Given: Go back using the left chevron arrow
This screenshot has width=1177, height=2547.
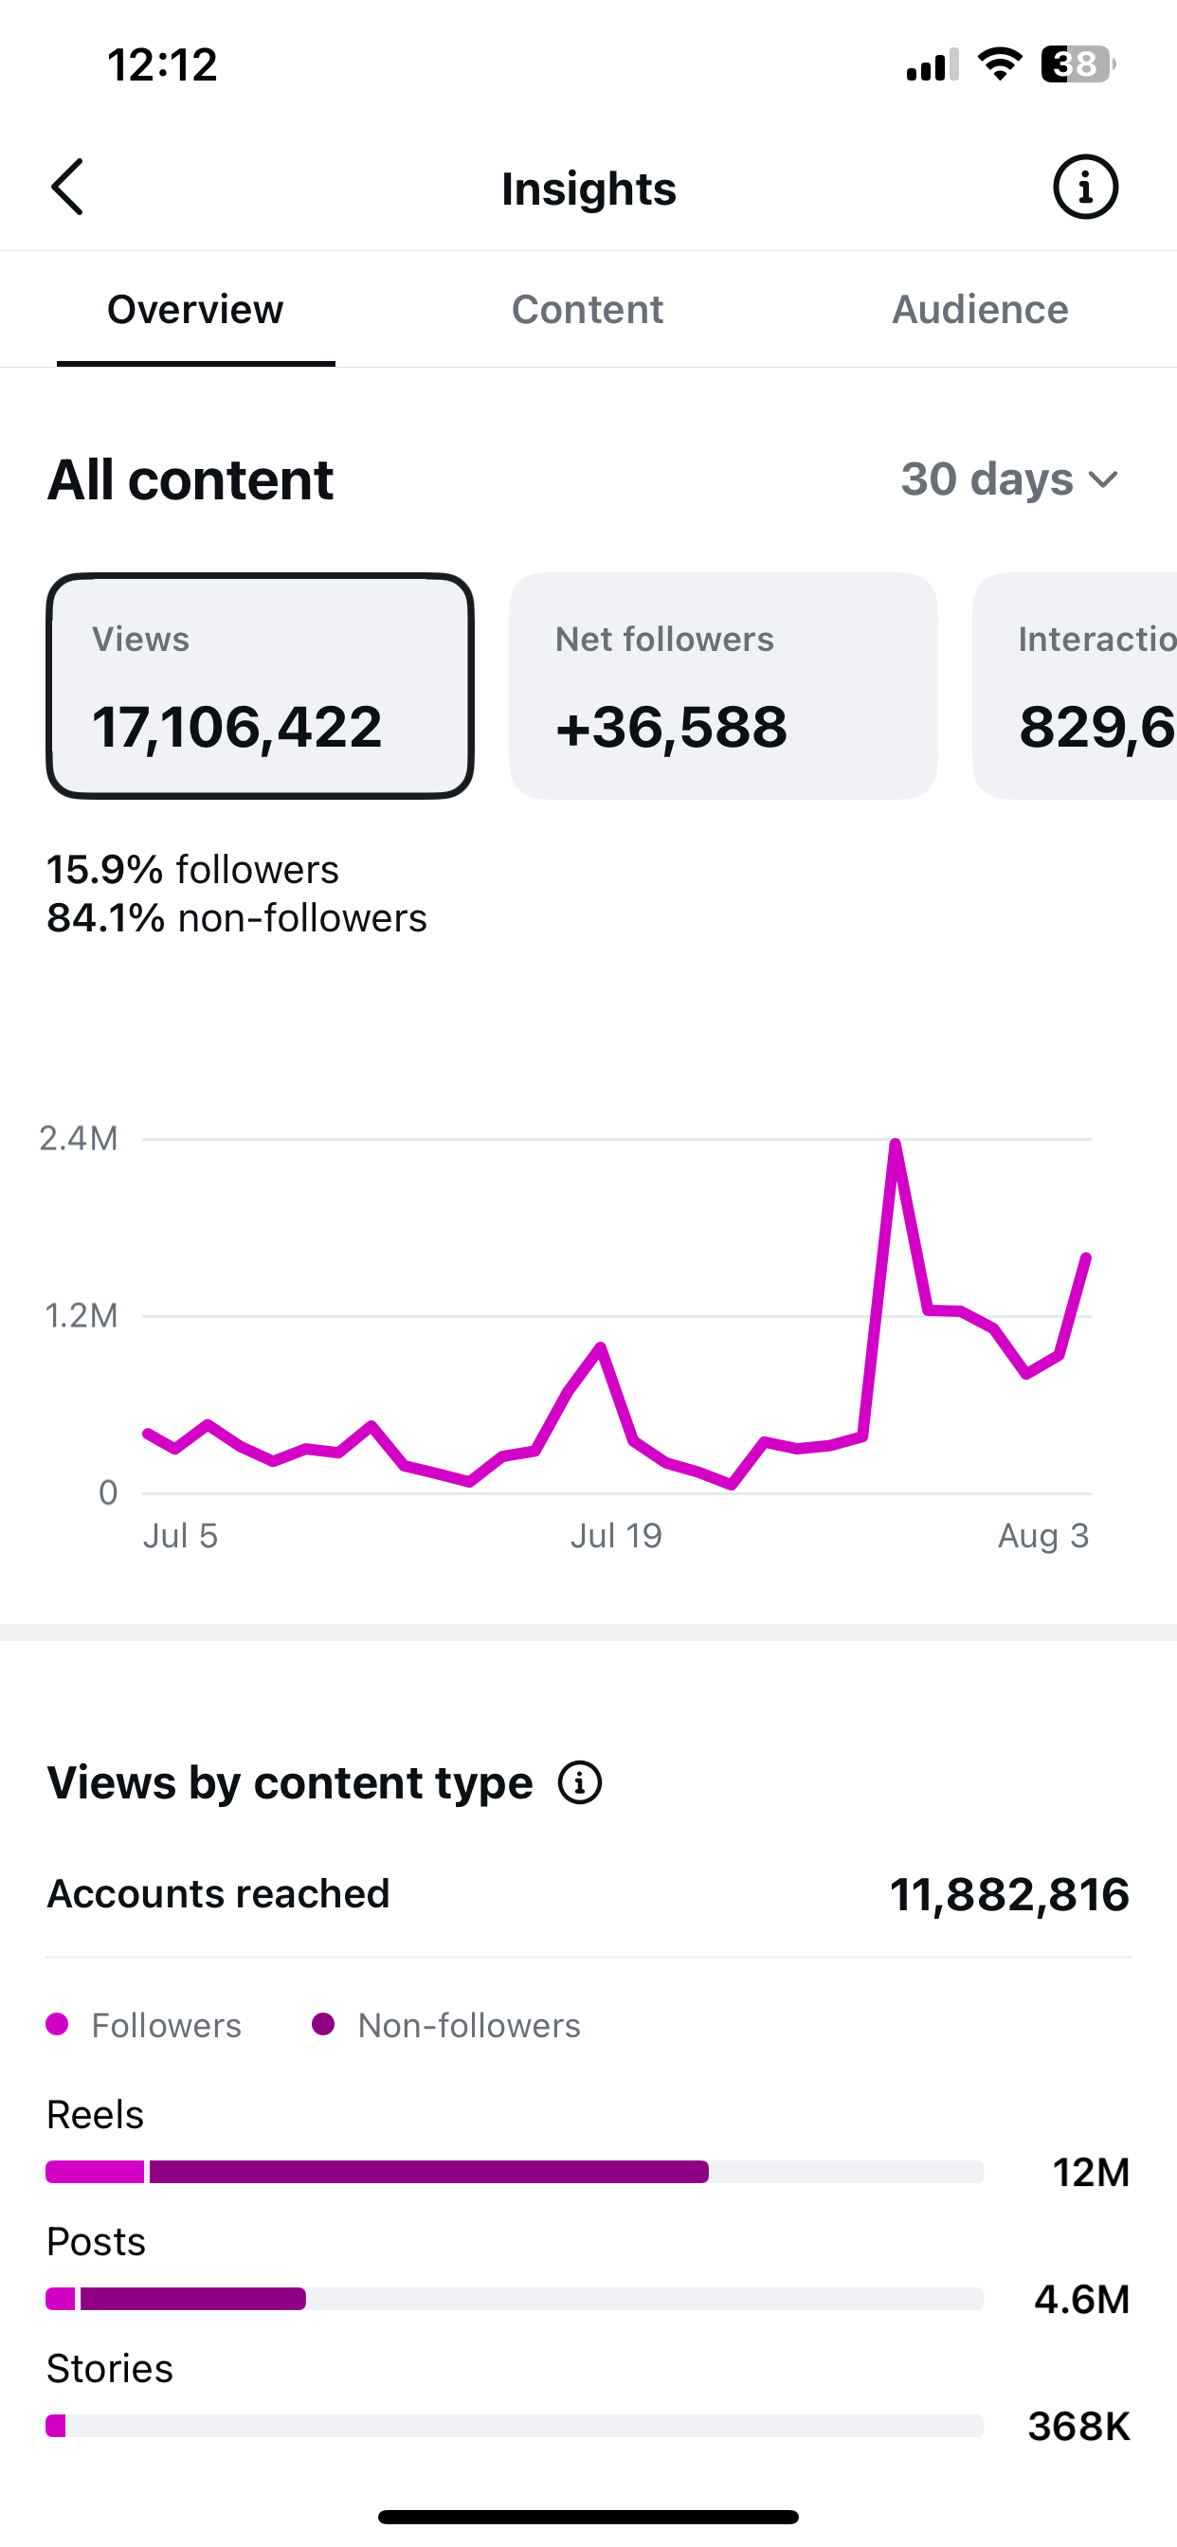Looking at the screenshot, I should (67, 187).
